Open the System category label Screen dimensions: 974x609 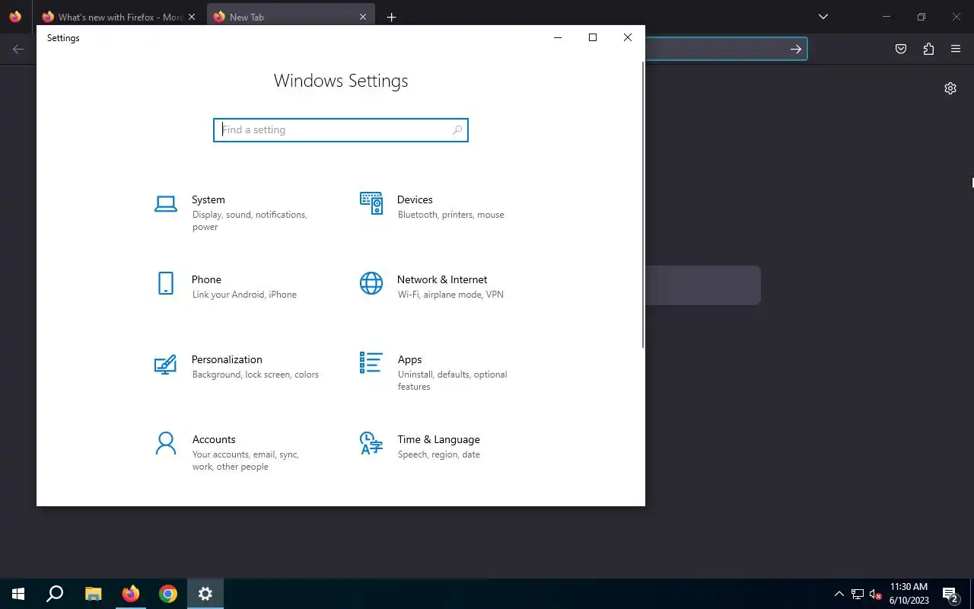[x=208, y=199]
